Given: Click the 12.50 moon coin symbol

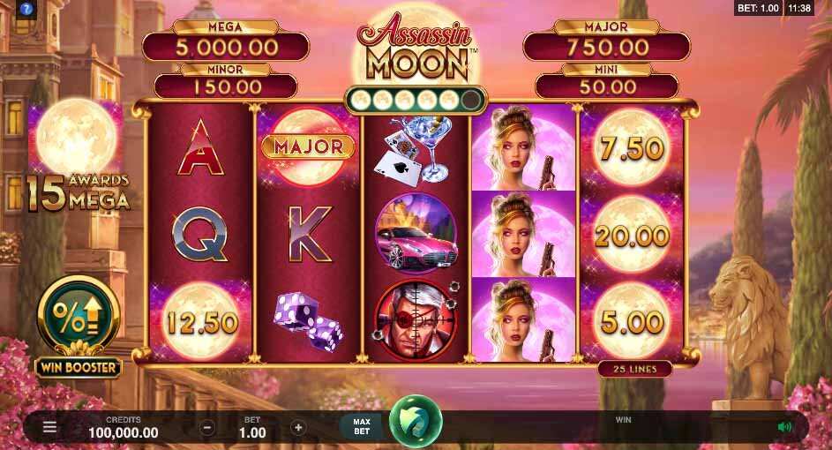Looking at the screenshot, I should click(x=201, y=321).
